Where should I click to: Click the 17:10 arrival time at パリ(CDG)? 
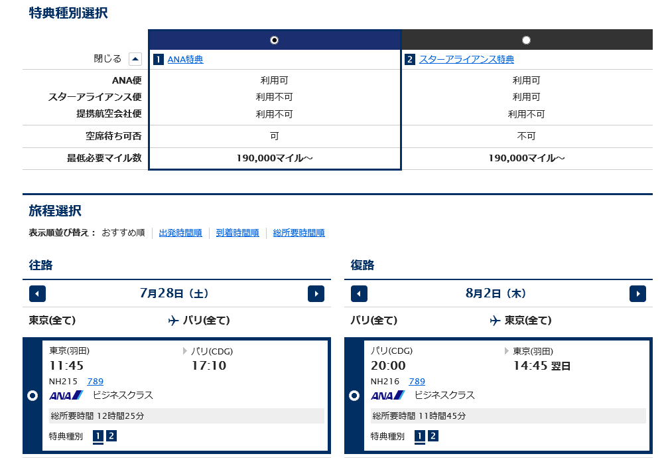pyautogui.click(x=209, y=365)
